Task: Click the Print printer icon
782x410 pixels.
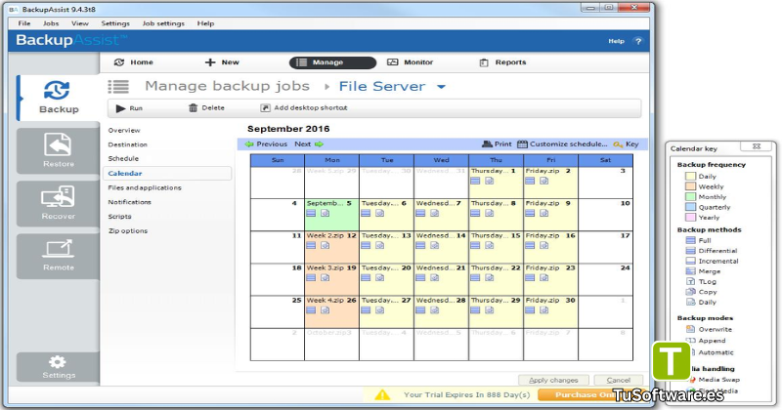Action: (x=487, y=143)
